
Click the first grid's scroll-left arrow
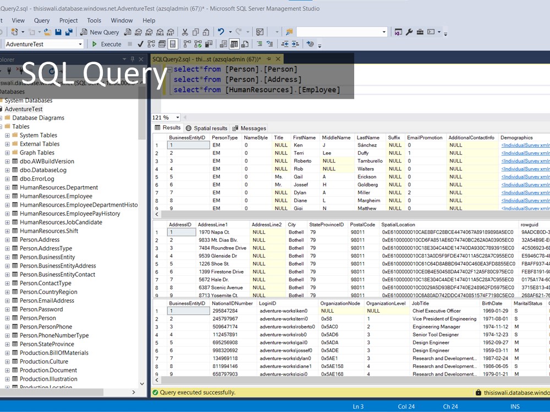(157, 214)
